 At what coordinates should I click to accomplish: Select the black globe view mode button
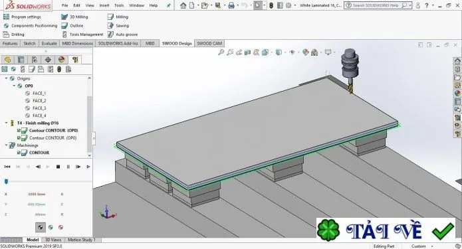click(41, 227)
